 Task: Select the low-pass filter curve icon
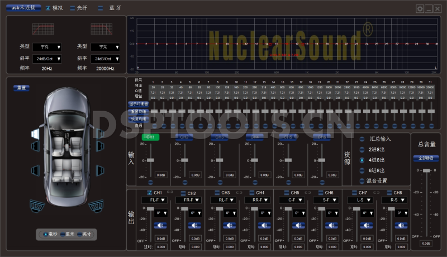tap(102, 29)
